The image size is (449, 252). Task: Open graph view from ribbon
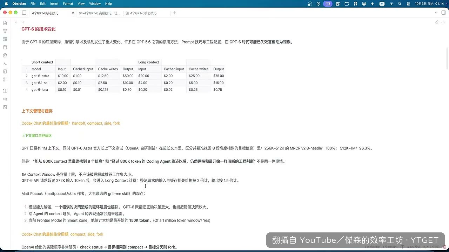pyautogui.click(x=5, y=31)
